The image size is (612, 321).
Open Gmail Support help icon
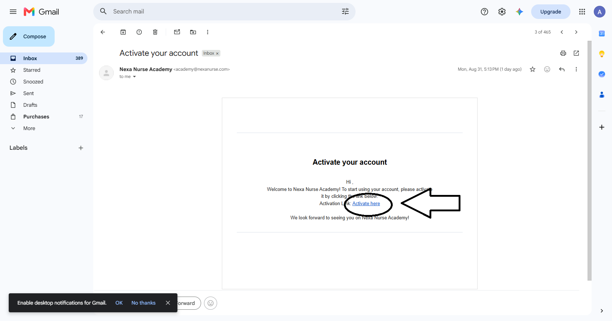pyautogui.click(x=484, y=12)
